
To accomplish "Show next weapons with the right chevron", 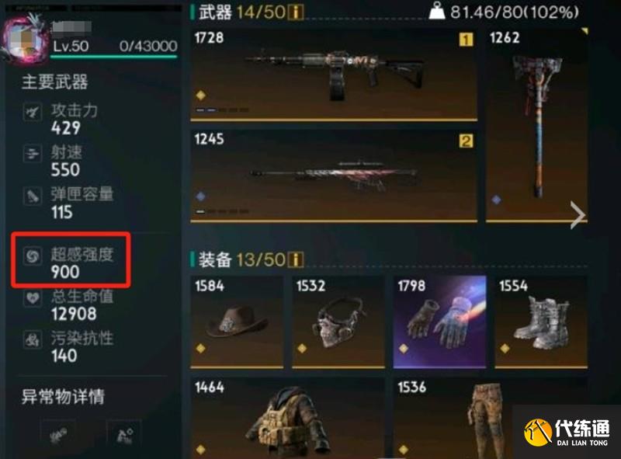I will [578, 215].
